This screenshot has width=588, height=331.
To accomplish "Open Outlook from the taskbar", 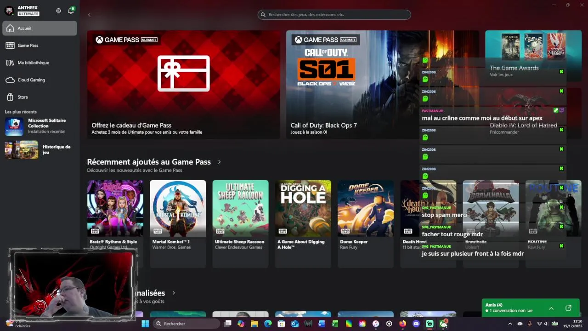I will (x=294, y=324).
